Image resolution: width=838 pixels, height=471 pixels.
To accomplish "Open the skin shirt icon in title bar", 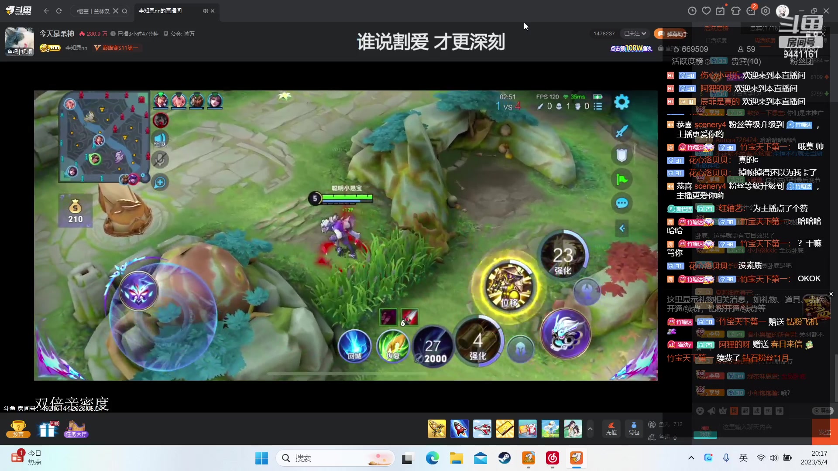I will pos(736,11).
